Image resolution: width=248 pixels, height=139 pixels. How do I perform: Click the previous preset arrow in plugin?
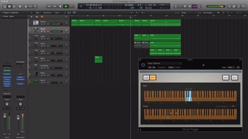point(150,68)
